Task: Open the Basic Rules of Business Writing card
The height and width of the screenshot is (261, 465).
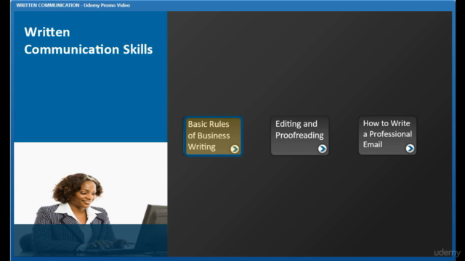Action: click(213, 136)
